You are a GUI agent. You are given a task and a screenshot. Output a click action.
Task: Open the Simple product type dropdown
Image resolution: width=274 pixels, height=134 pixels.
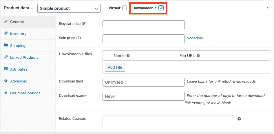pyautogui.click(x=69, y=8)
